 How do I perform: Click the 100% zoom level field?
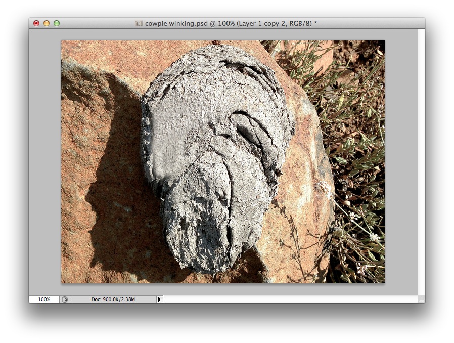pyautogui.click(x=44, y=299)
